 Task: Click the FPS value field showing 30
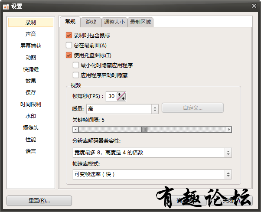coord(111,96)
